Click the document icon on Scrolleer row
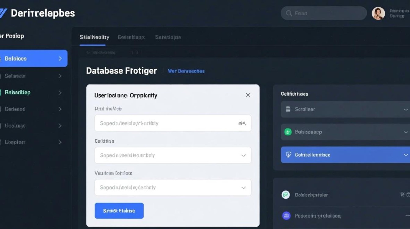This screenshot has width=410, height=229. (x=288, y=109)
